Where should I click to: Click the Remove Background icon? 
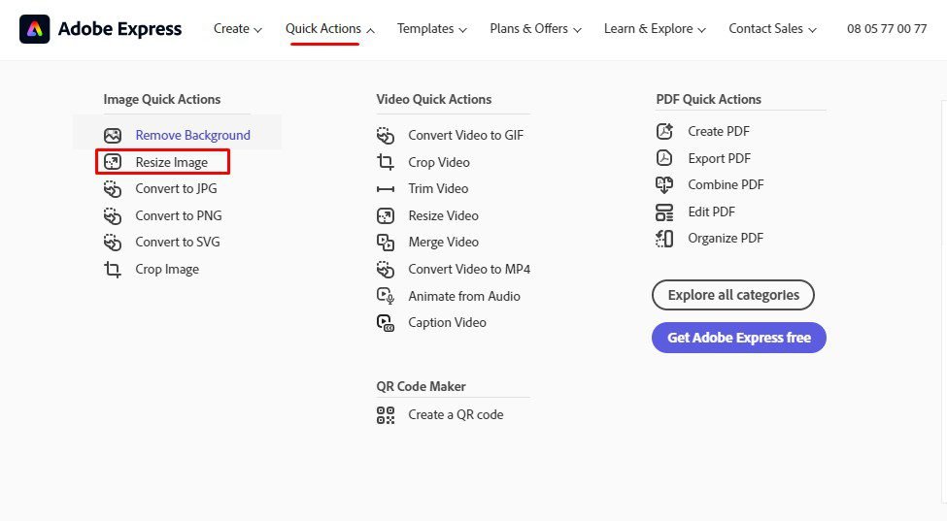click(x=113, y=136)
